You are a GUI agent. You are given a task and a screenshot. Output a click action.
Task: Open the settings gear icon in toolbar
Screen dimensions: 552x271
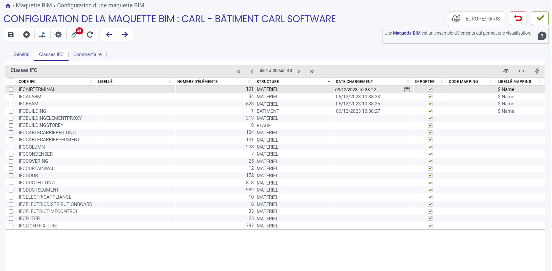click(x=58, y=35)
